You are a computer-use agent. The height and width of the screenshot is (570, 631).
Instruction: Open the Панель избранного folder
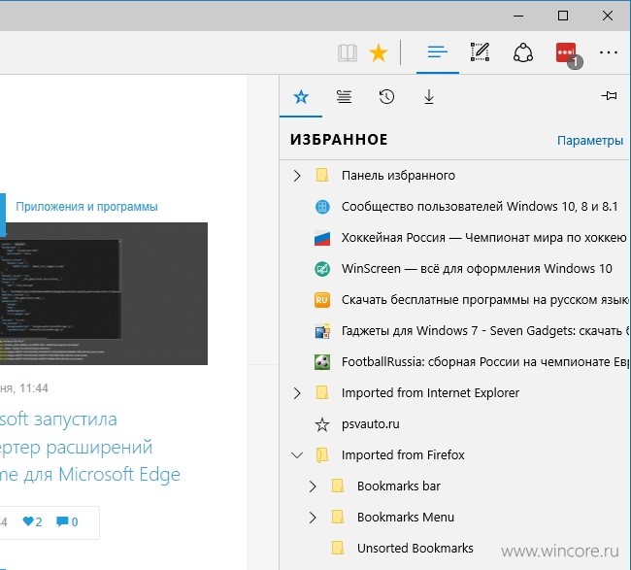(398, 176)
